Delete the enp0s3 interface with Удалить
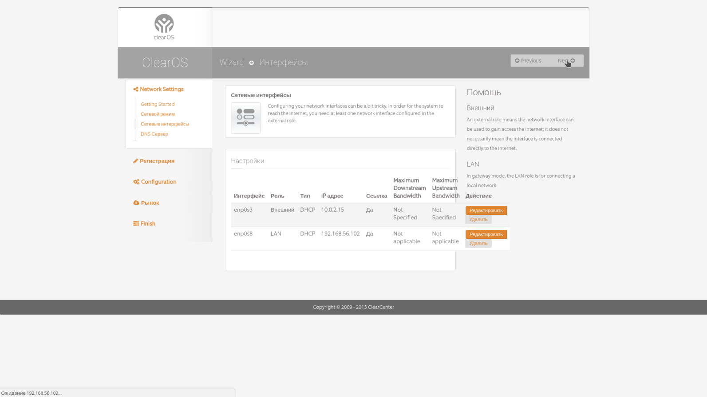The image size is (707, 397). pyautogui.click(x=478, y=219)
